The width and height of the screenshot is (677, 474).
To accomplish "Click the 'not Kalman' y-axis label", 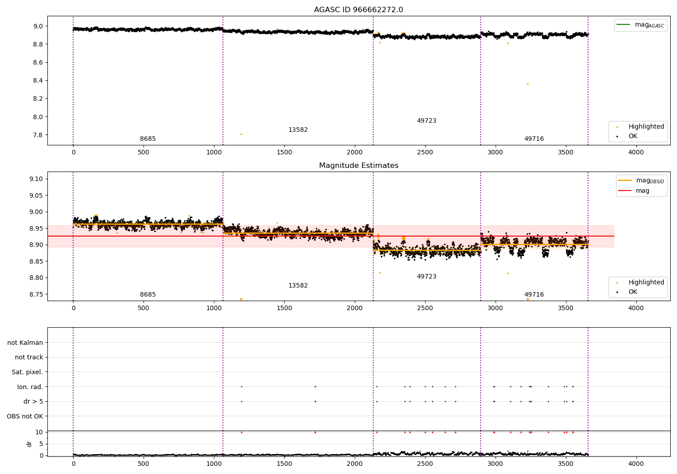I will click(x=25, y=343).
